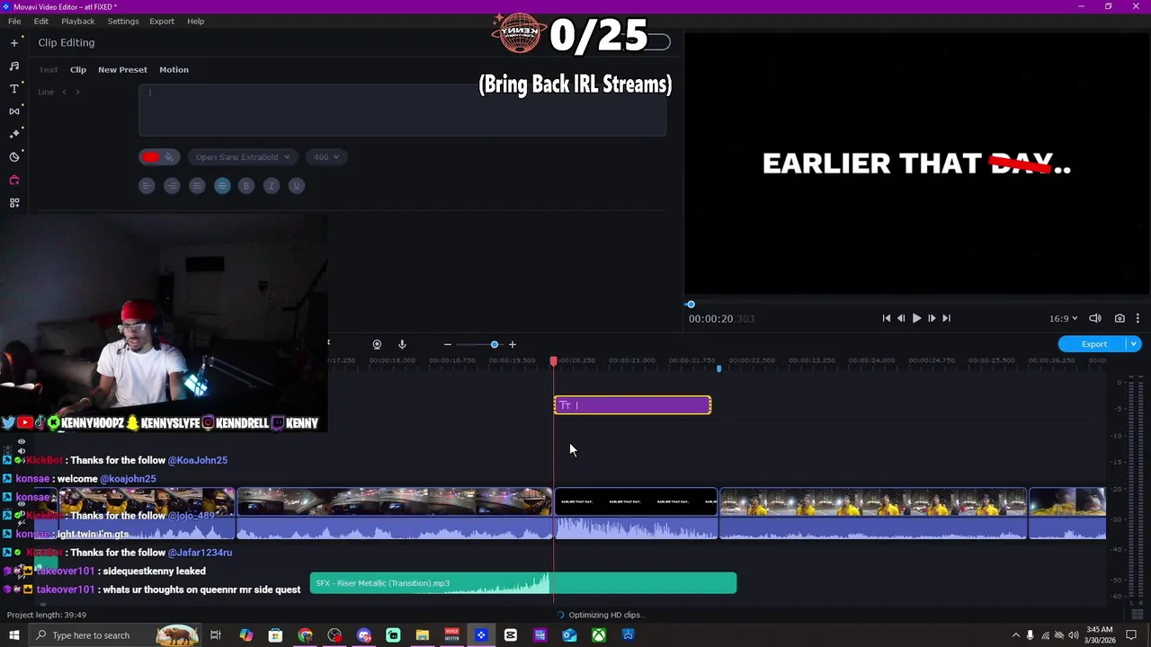Viewport: 1151px width, 647px height.
Task: Click the preview seek bar handle
Action: click(x=691, y=305)
